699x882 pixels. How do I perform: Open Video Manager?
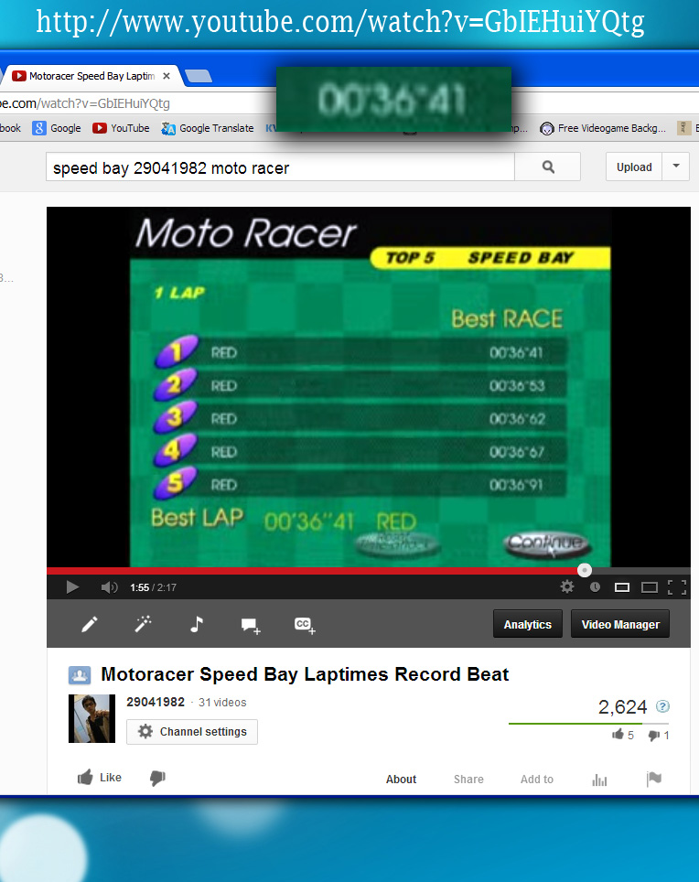click(620, 625)
